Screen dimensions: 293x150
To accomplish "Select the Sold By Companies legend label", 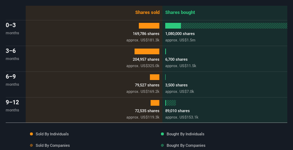I will coord(53,145).
